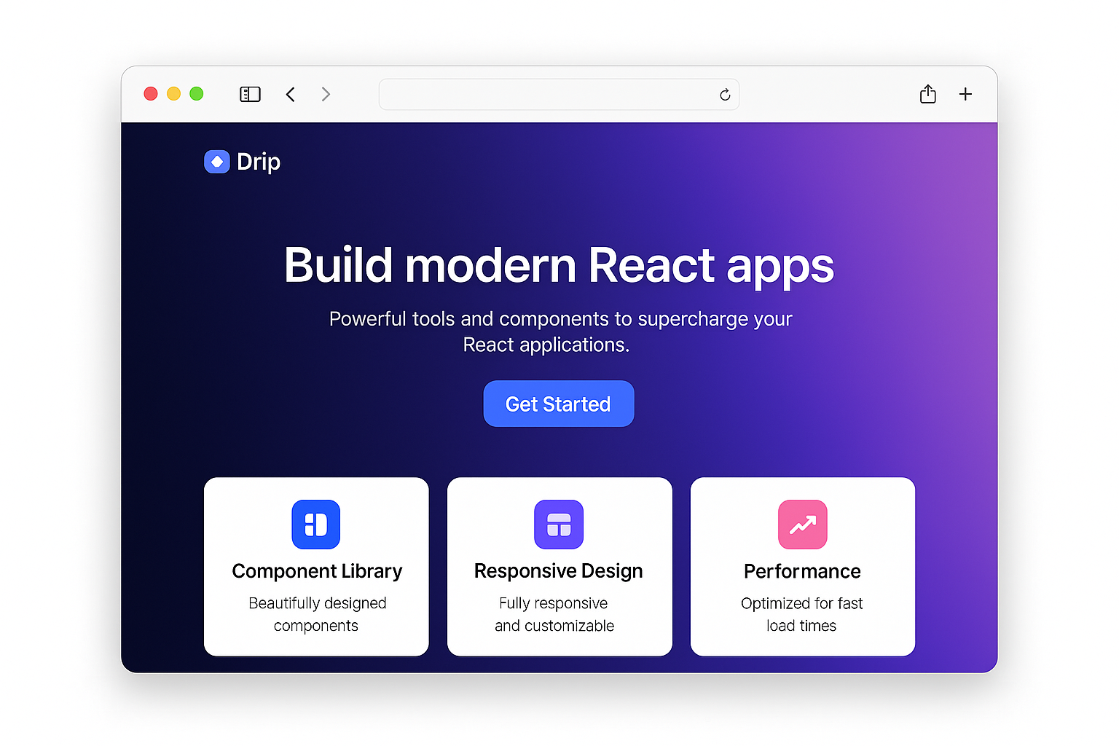The height and width of the screenshot is (746, 1119).
Task: Open a new tab with the plus icon
Action: coord(965,94)
